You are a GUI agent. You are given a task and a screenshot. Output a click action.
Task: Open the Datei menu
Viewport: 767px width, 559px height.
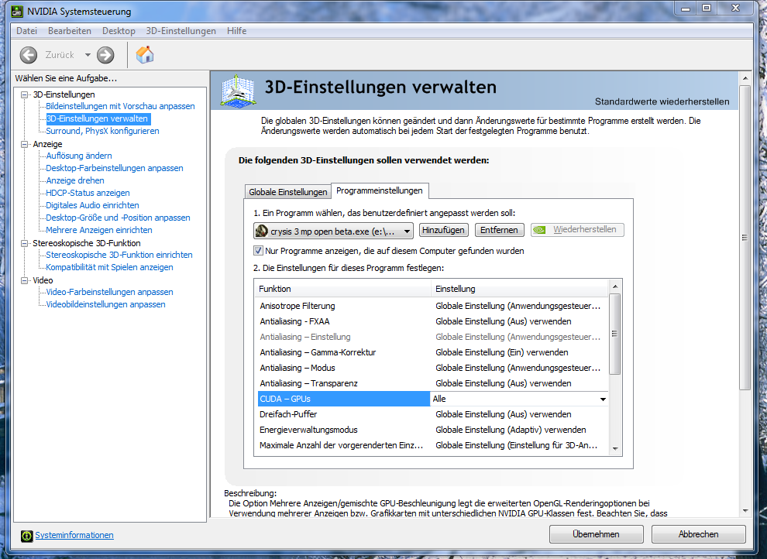tap(26, 31)
